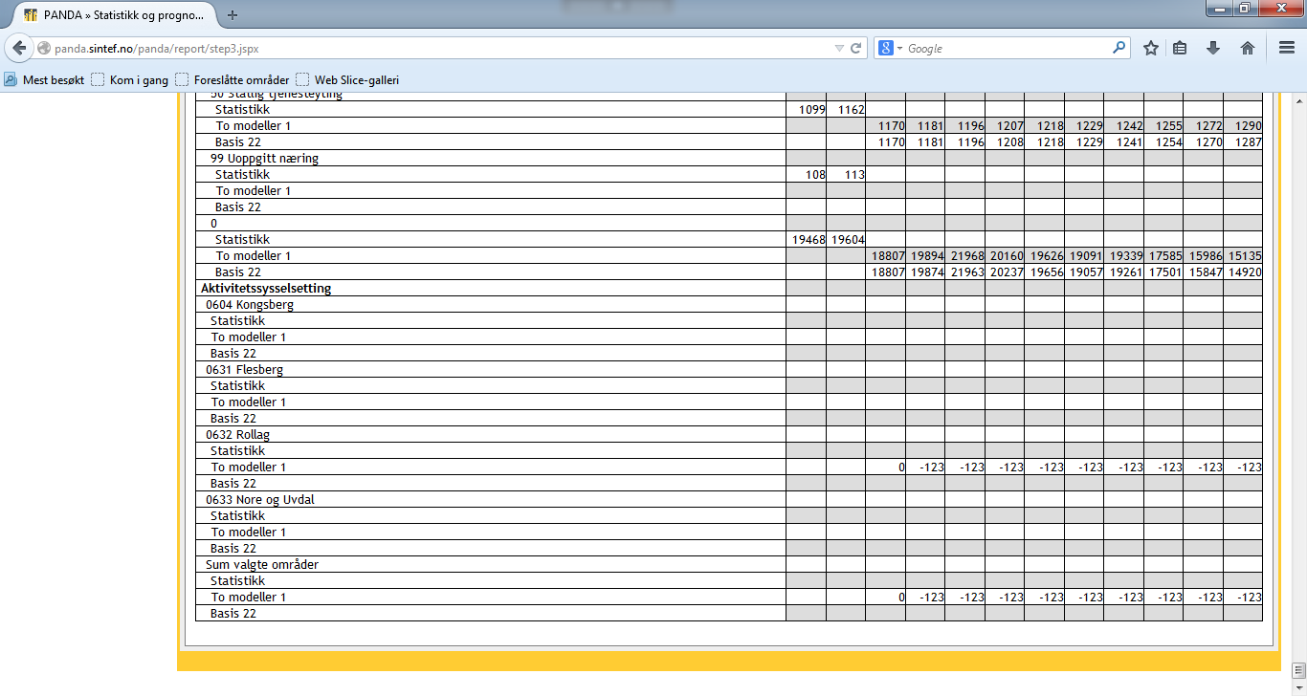Screen dimensions: 1307x696
Task: Click the 0 cell in Rollag row
Action: (x=886, y=467)
